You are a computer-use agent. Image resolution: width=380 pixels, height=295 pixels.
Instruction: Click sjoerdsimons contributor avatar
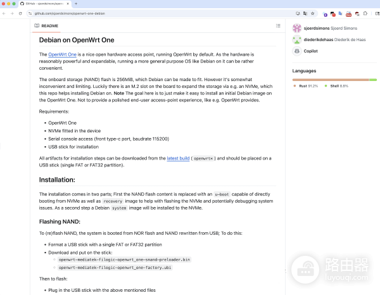tap(297, 28)
